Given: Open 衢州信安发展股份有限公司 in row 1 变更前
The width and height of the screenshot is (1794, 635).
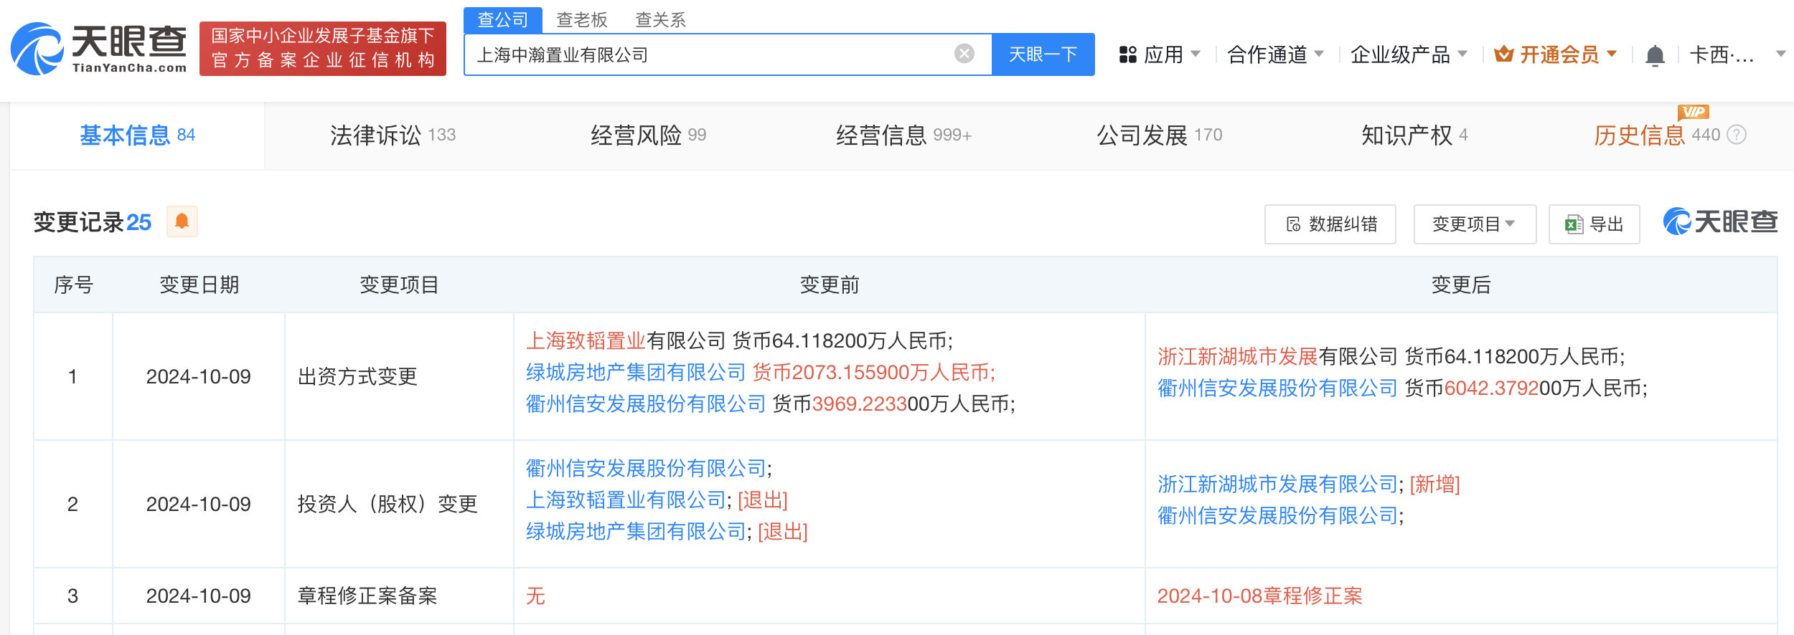Looking at the screenshot, I should pyautogui.click(x=646, y=404).
